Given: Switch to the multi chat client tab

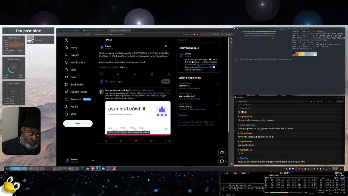Looking at the screenshot, I should point(69,30).
